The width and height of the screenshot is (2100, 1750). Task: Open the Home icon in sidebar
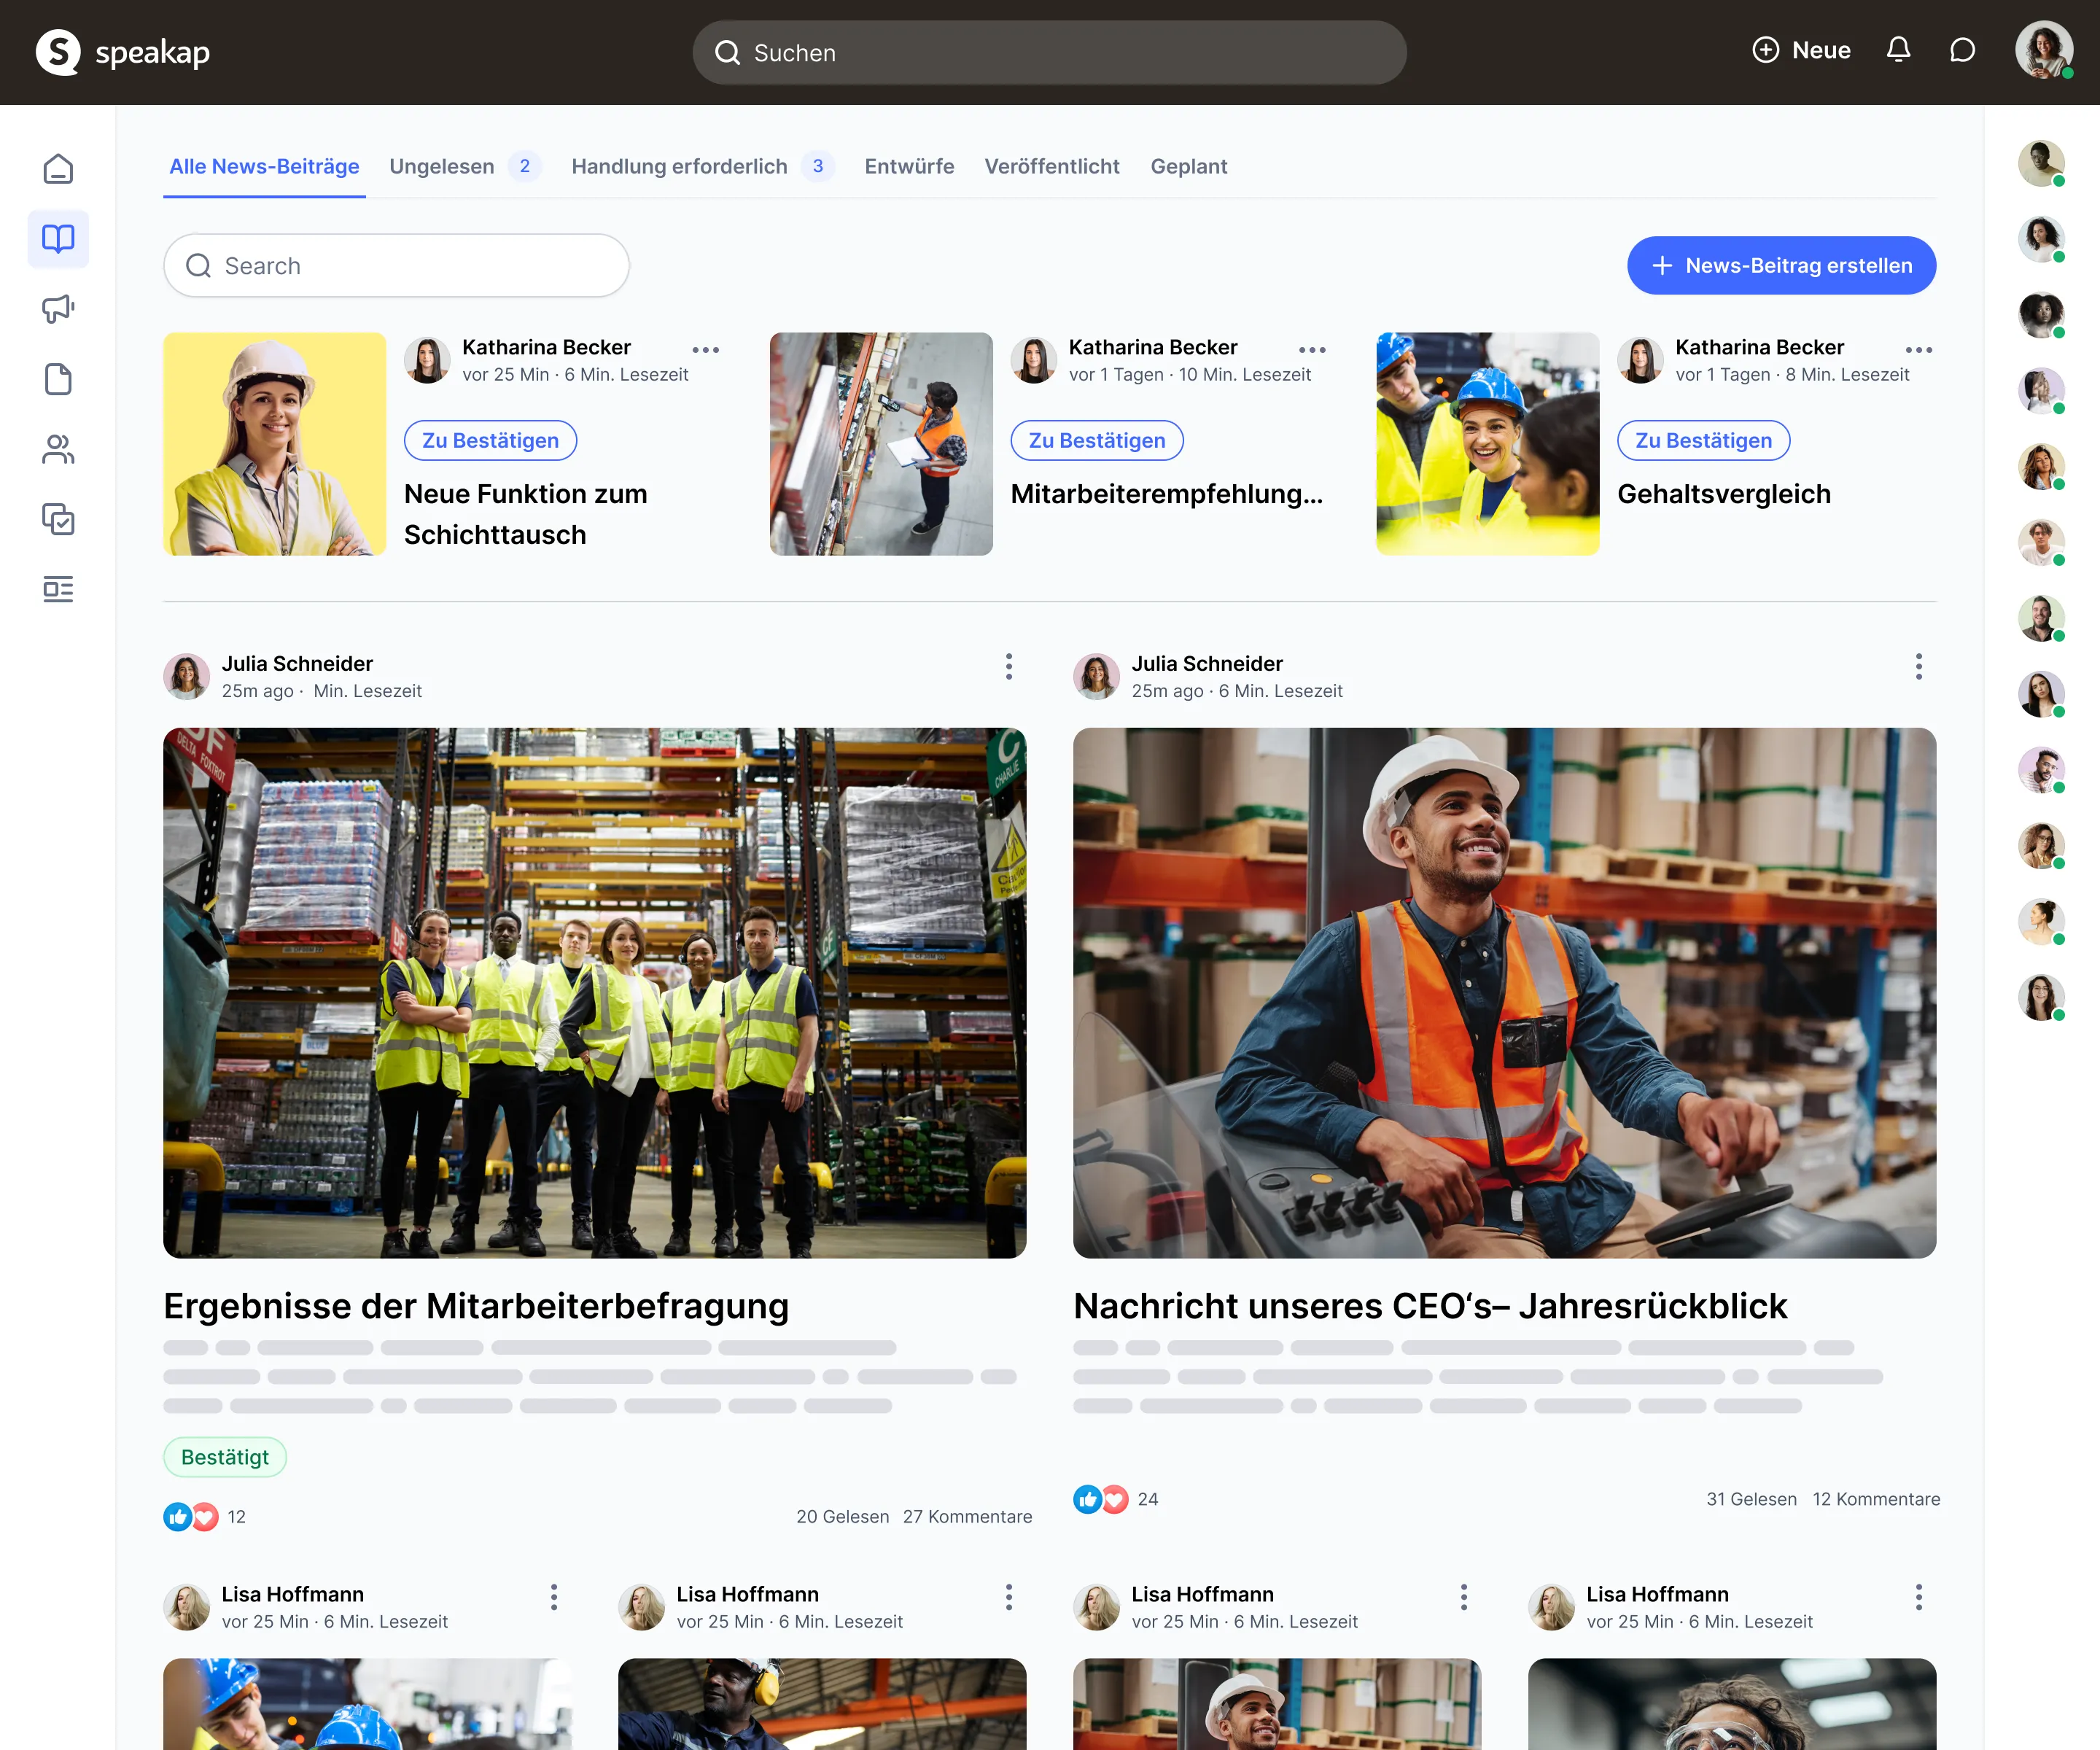pos(58,168)
